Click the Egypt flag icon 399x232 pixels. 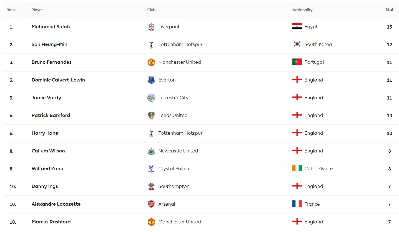coord(297,27)
